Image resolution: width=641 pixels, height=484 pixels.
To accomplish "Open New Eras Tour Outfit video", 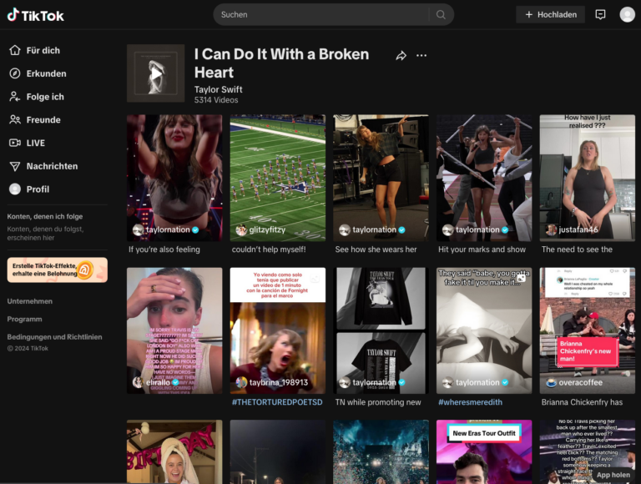I will [x=484, y=451].
